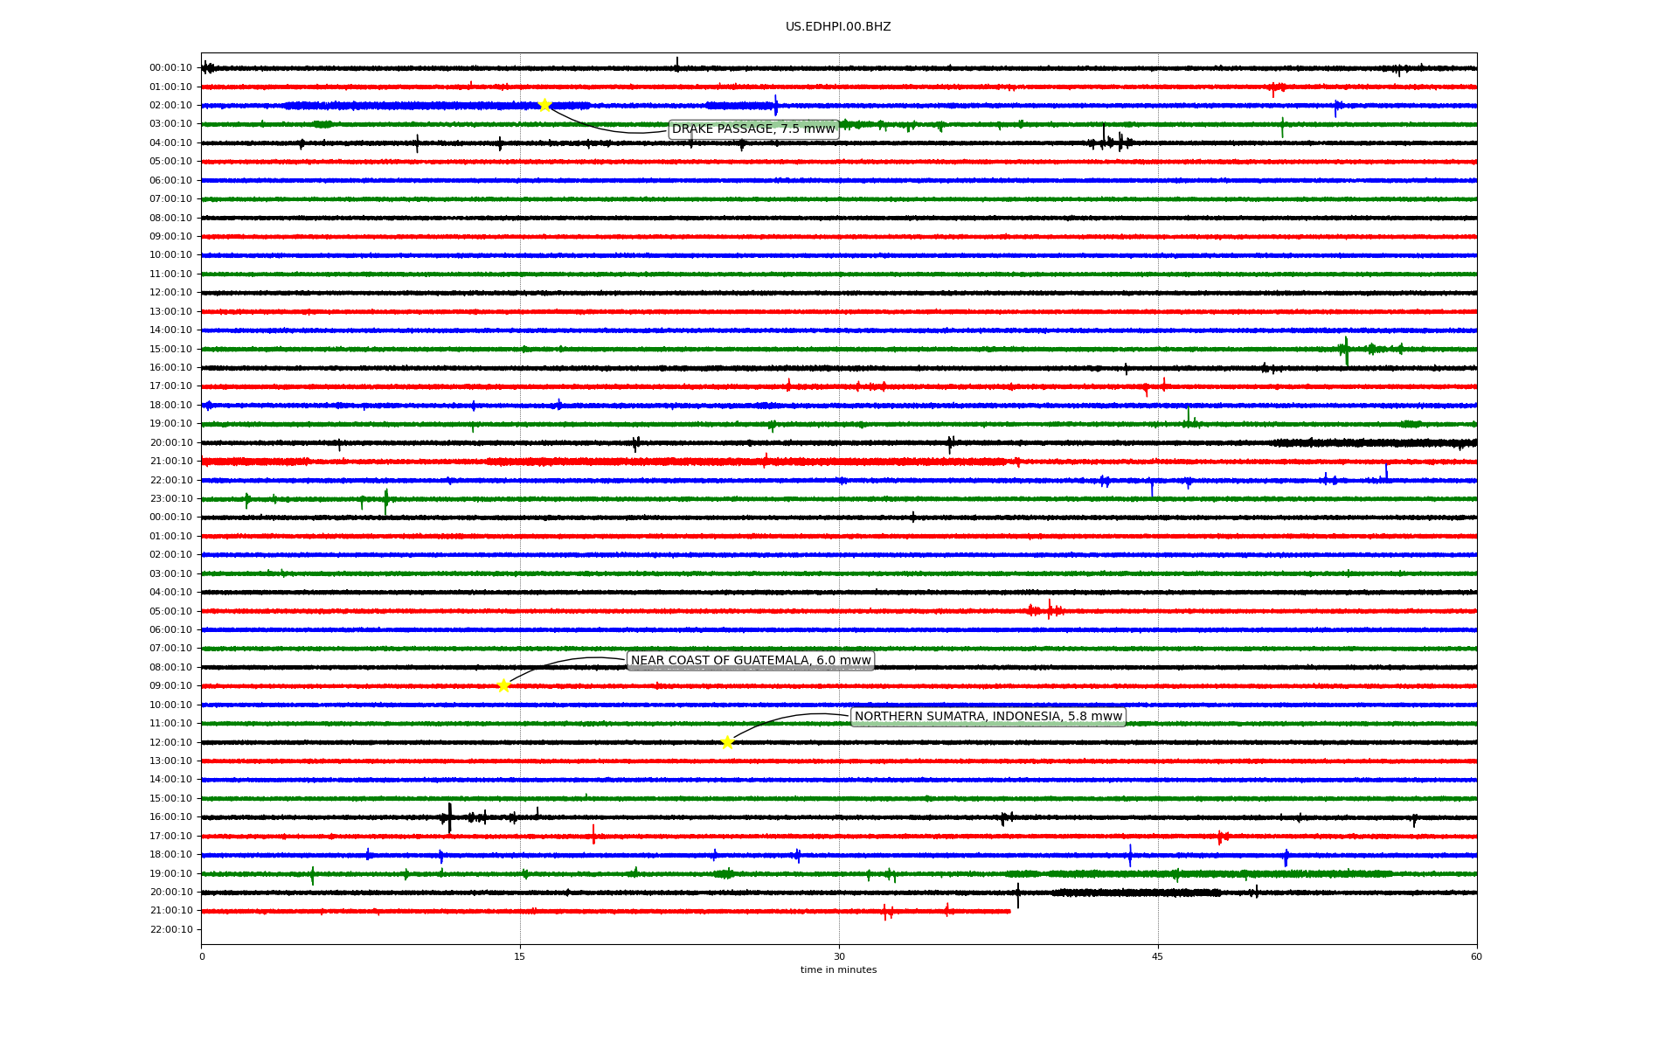Viewport: 1678px width, 1049px height.
Task: Click the first 20:00:10 row label
Action: [x=170, y=443]
